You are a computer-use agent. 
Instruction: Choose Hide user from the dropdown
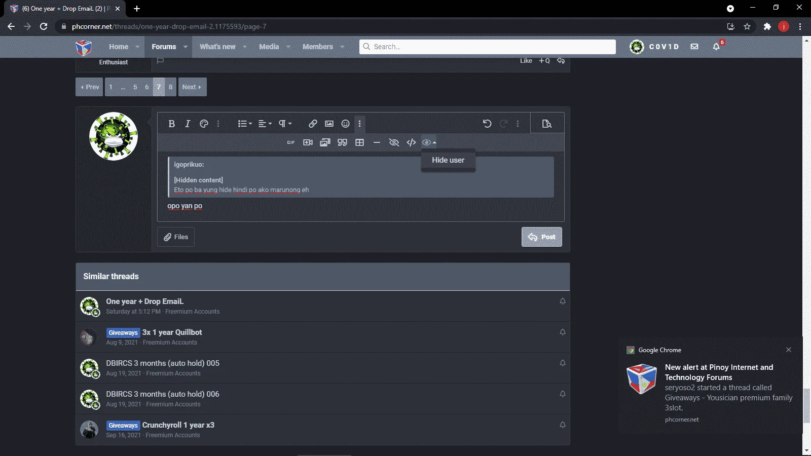point(448,160)
